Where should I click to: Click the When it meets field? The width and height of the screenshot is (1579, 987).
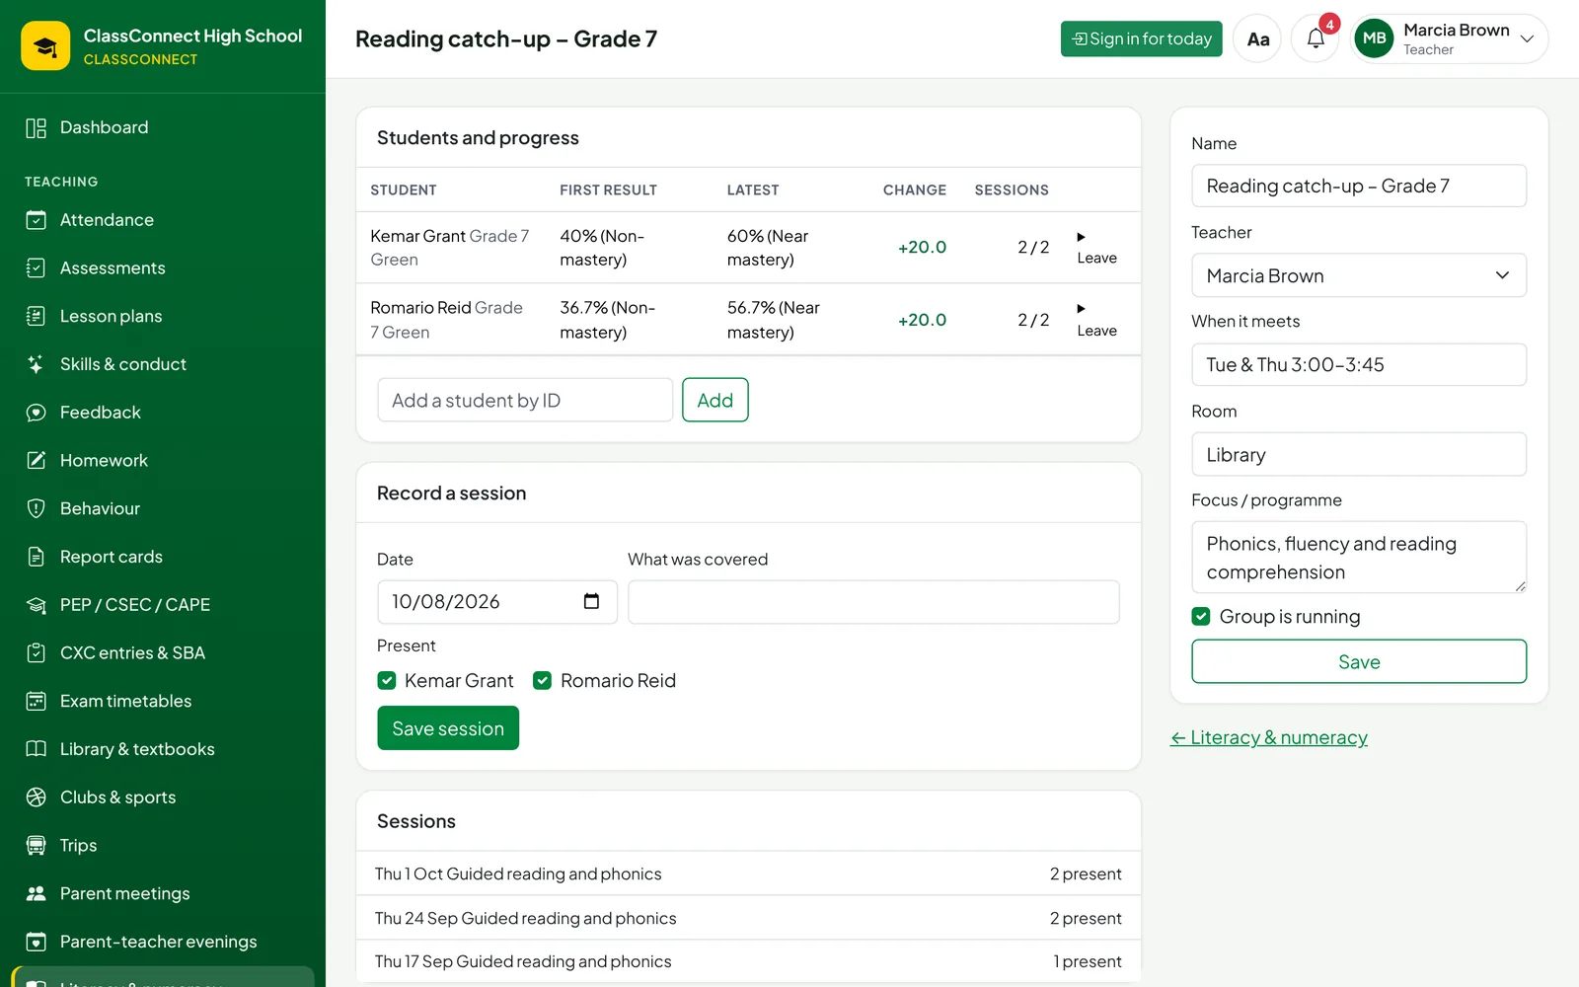[1359, 364]
